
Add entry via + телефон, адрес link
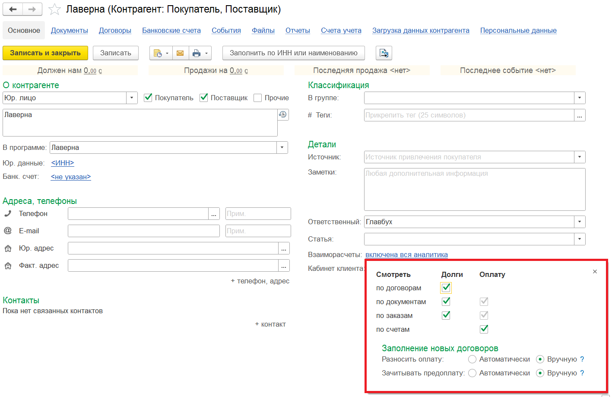(x=260, y=281)
